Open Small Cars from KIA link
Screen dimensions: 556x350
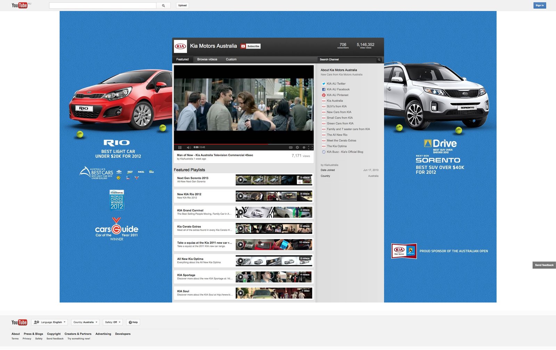click(x=340, y=118)
